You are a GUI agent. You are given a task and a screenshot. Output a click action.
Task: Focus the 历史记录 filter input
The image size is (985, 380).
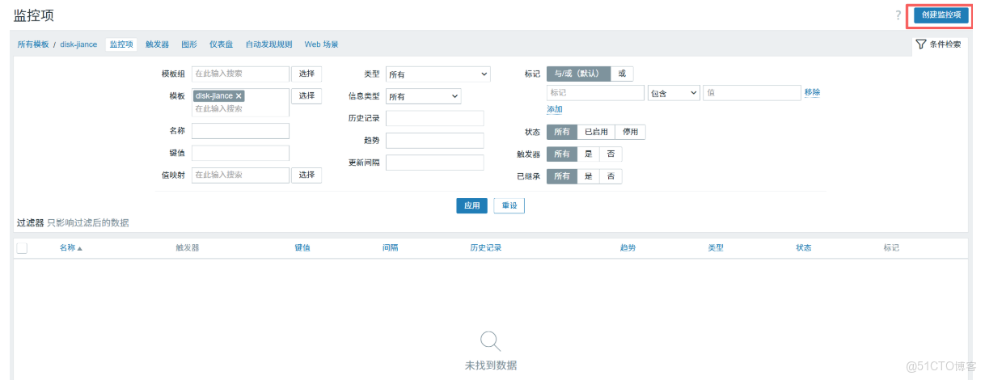[434, 118]
